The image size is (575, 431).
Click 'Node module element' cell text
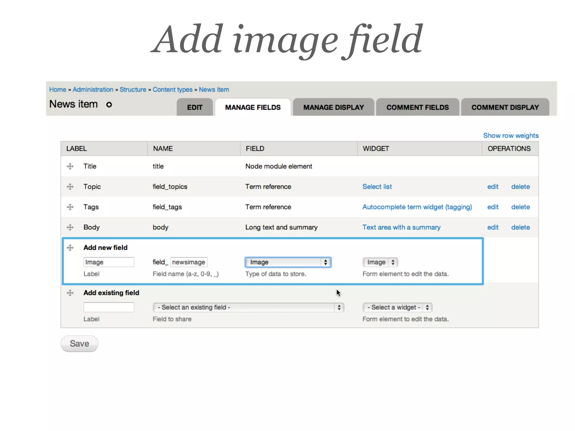click(279, 166)
